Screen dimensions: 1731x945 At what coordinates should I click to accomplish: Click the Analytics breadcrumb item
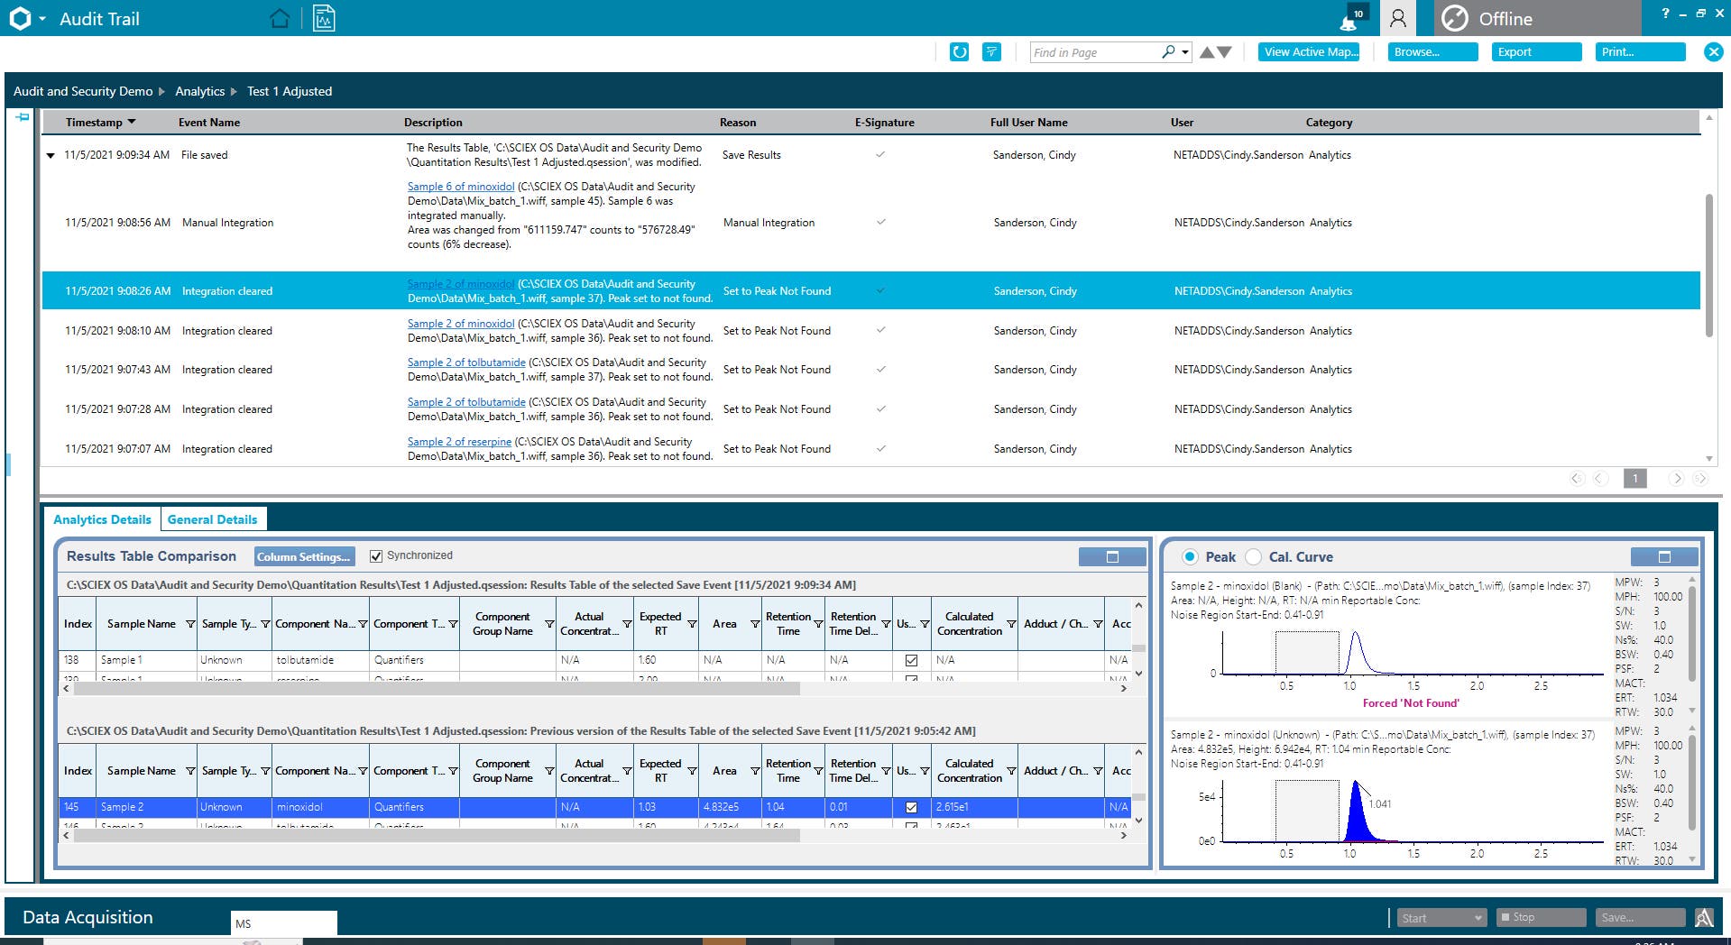[x=199, y=91]
